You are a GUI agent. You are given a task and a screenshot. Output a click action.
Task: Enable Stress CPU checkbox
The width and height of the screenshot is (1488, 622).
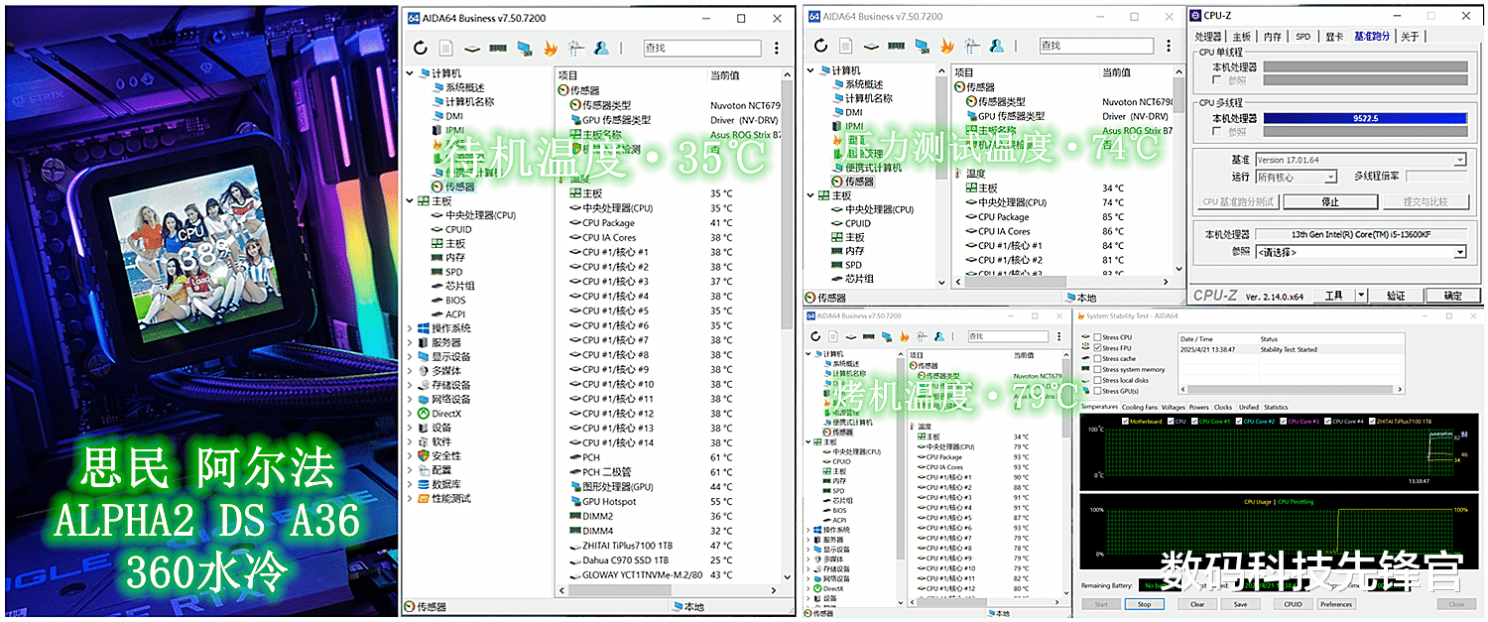click(x=1097, y=337)
